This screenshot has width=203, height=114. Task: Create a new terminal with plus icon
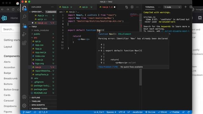pyautogui.click(x=186, y=7)
